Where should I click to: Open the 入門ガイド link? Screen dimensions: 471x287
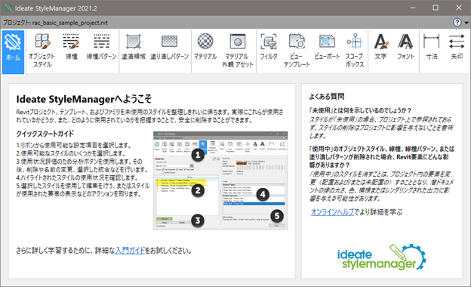point(130,250)
